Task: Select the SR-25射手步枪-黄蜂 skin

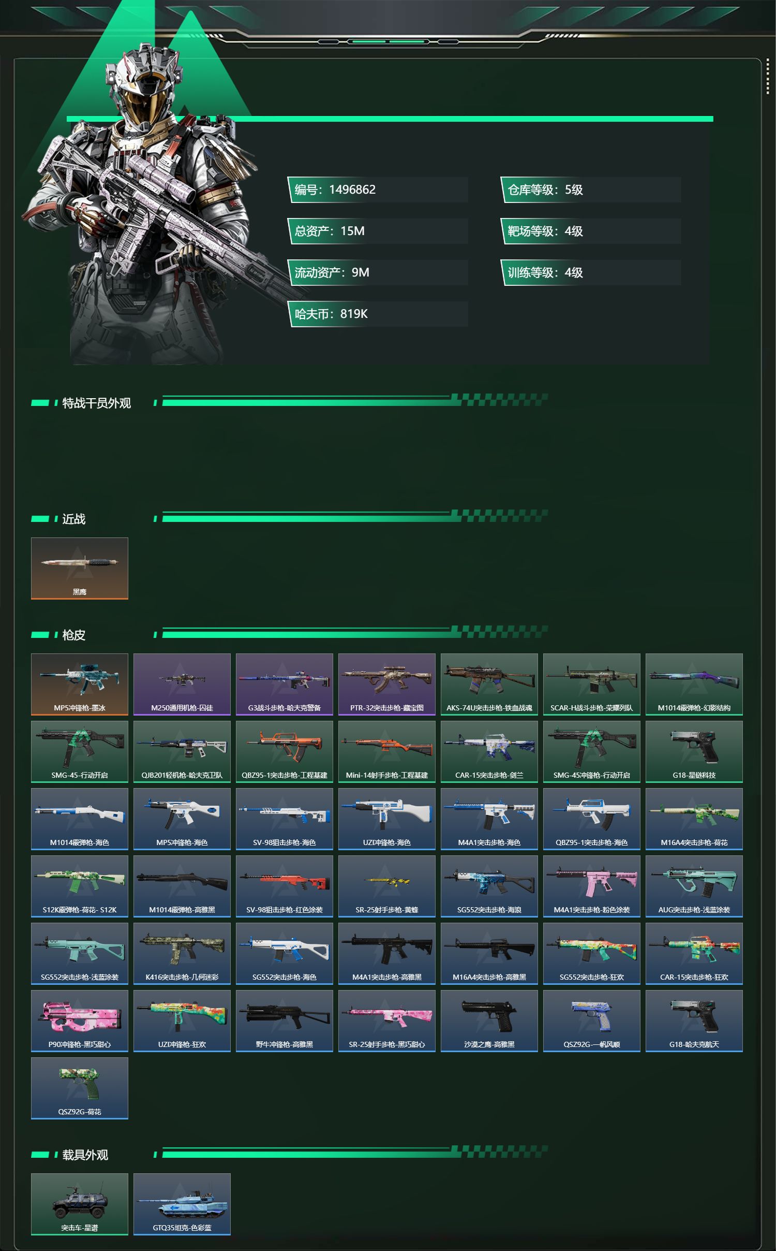Action: pos(387,886)
